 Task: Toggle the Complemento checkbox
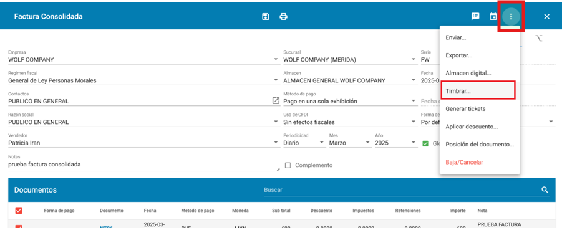(288, 165)
